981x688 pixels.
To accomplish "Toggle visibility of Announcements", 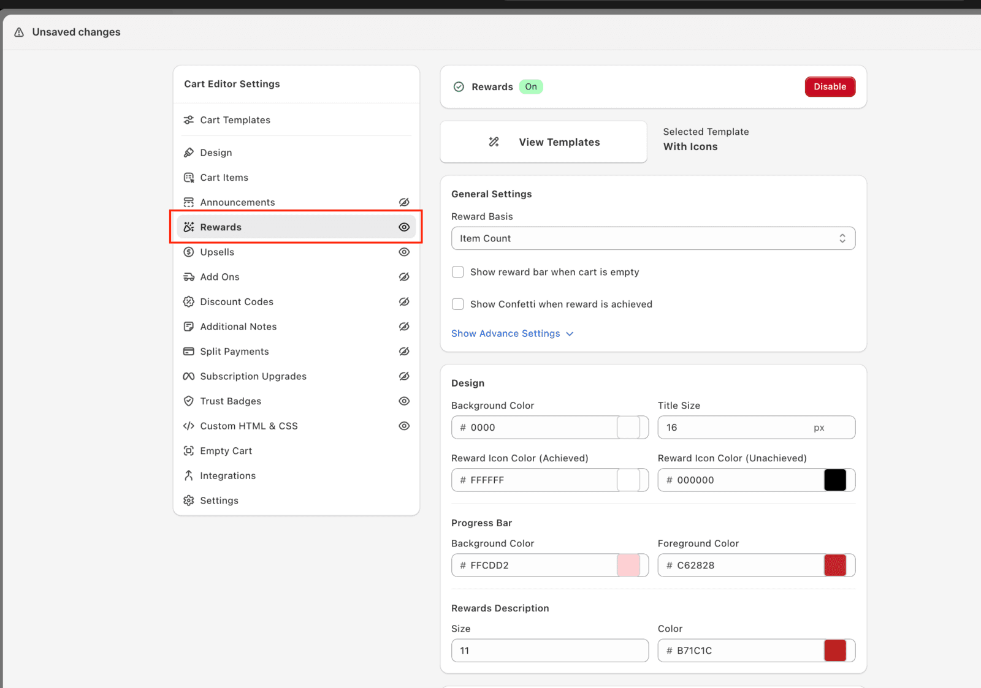I will click(404, 202).
